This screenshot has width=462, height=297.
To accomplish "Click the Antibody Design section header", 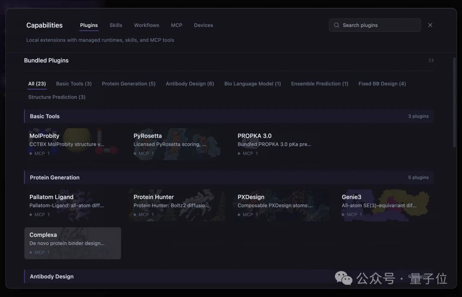I will pyautogui.click(x=228, y=276).
